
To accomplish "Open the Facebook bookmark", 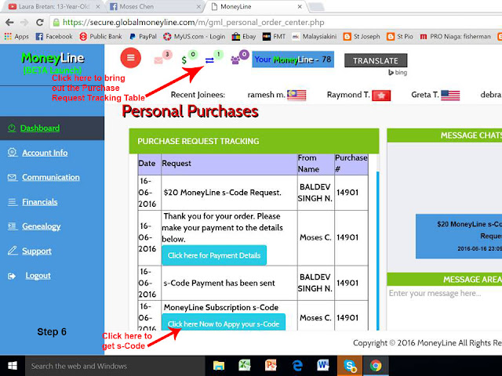I will (x=54, y=37).
